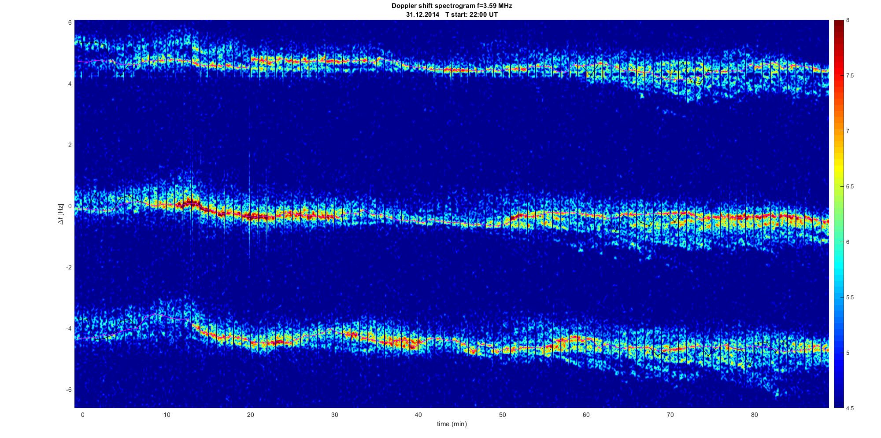Viewport: 881px width, 438px height.
Task: Click the y-axis label 'Δf [Hz]'
Action: click(61, 214)
